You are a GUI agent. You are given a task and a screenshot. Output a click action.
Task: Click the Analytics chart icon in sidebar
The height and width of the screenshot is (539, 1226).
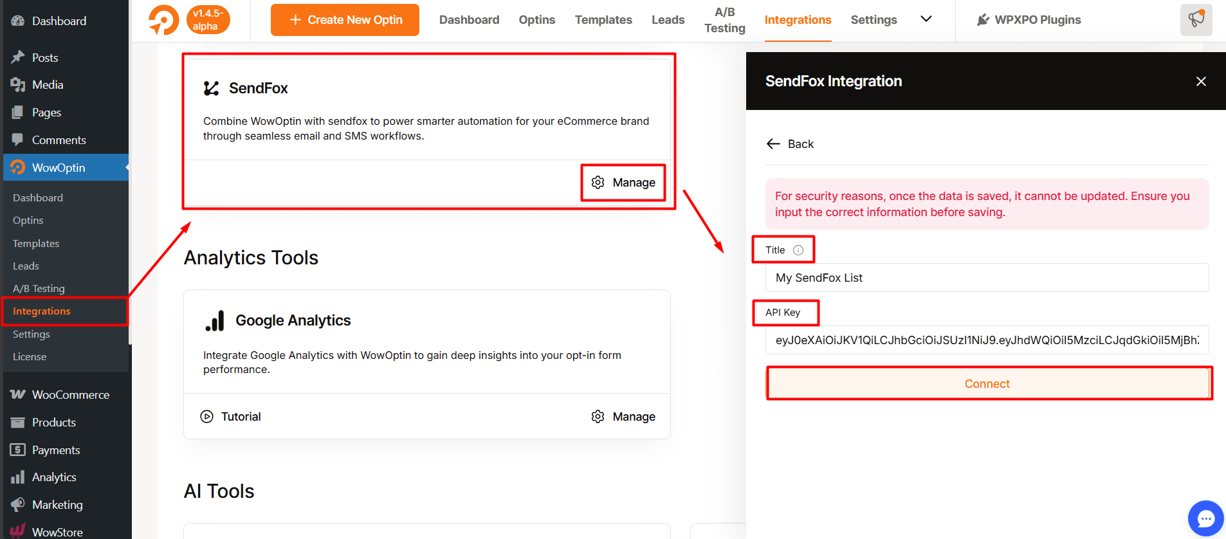point(18,477)
